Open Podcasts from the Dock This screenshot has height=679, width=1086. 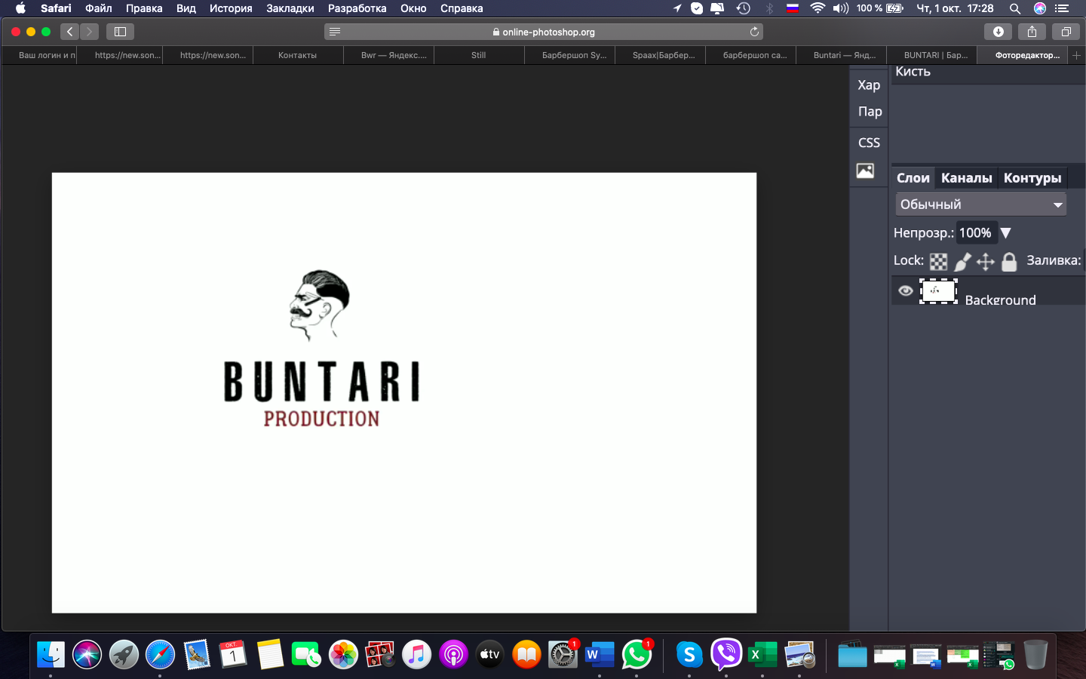point(453,654)
